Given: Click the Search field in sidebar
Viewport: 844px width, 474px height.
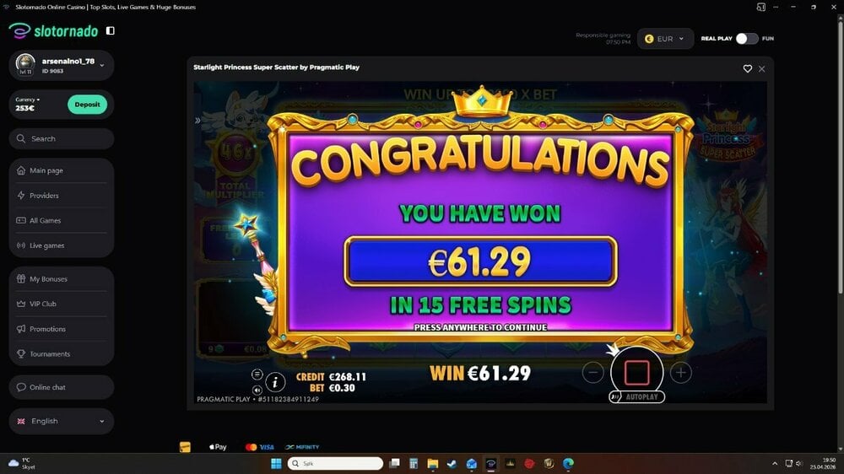Looking at the screenshot, I should point(62,139).
